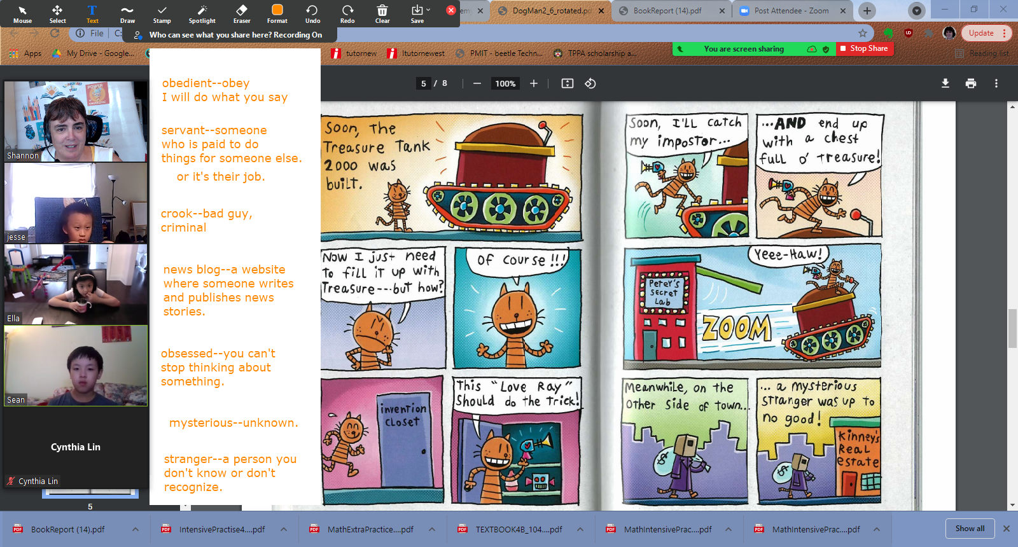Toggle fit to page
This screenshot has width=1018, height=547.
click(x=568, y=83)
